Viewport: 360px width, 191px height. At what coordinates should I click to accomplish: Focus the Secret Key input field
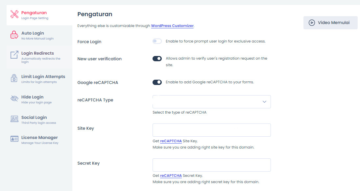tap(211, 165)
